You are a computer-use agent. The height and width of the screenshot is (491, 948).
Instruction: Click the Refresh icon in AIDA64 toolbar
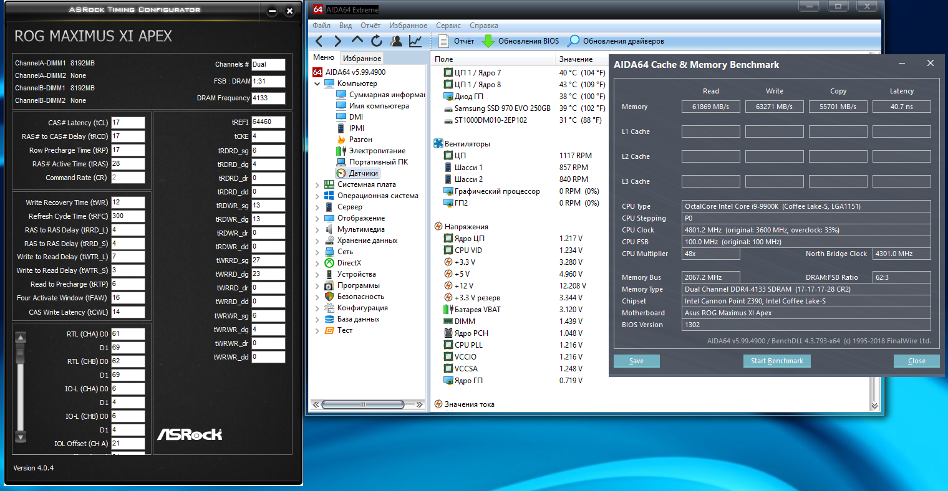click(x=377, y=41)
